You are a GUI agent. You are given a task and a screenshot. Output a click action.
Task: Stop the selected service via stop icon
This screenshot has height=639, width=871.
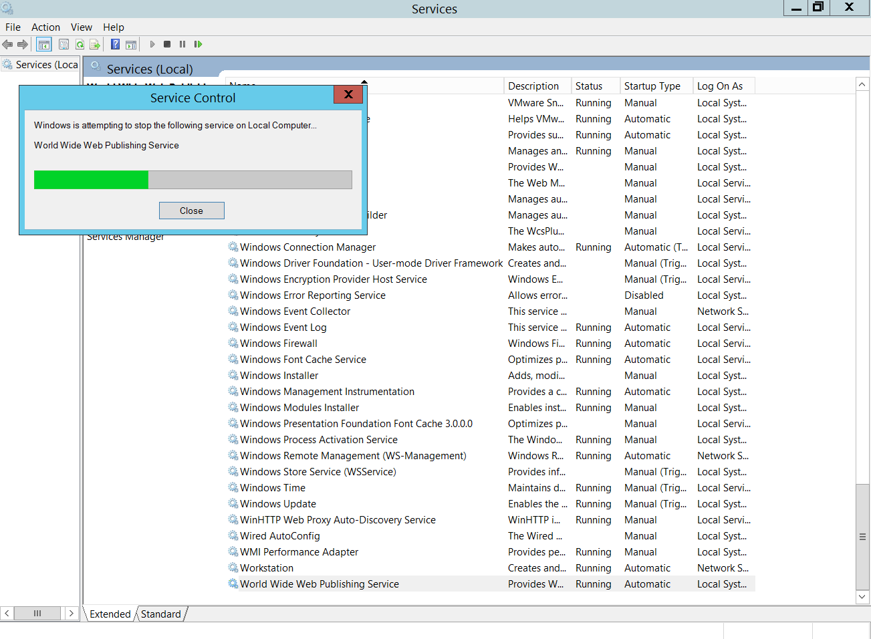tap(168, 44)
